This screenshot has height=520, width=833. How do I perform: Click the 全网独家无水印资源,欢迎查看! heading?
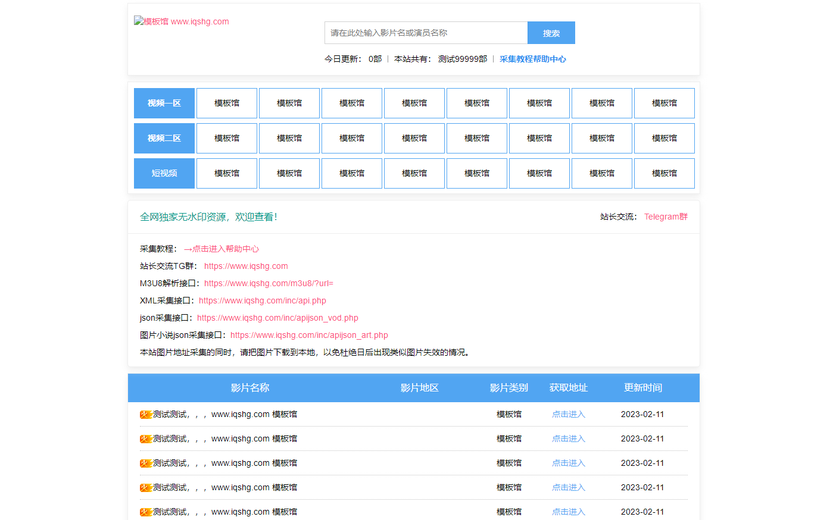[208, 217]
